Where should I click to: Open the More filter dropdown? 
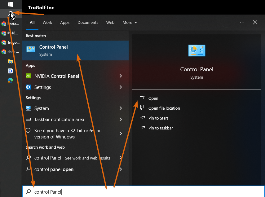[130, 23]
